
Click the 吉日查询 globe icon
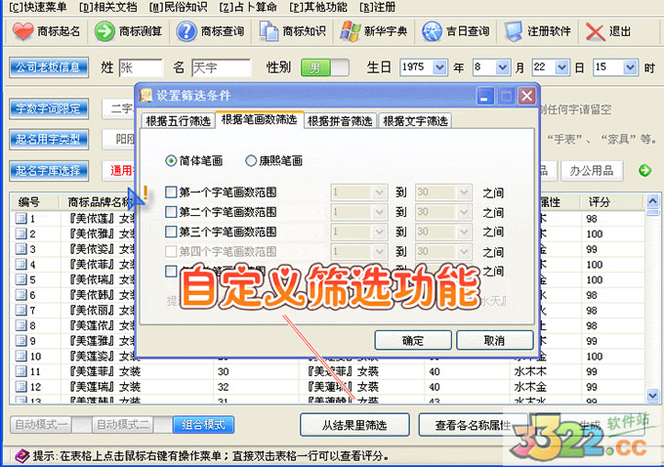point(432,31)
